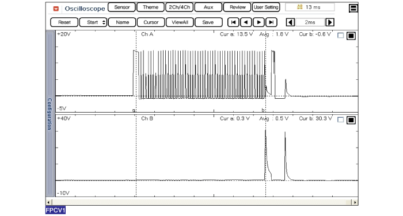
Task: Open the Sensor menu
Action: [121, 7]
